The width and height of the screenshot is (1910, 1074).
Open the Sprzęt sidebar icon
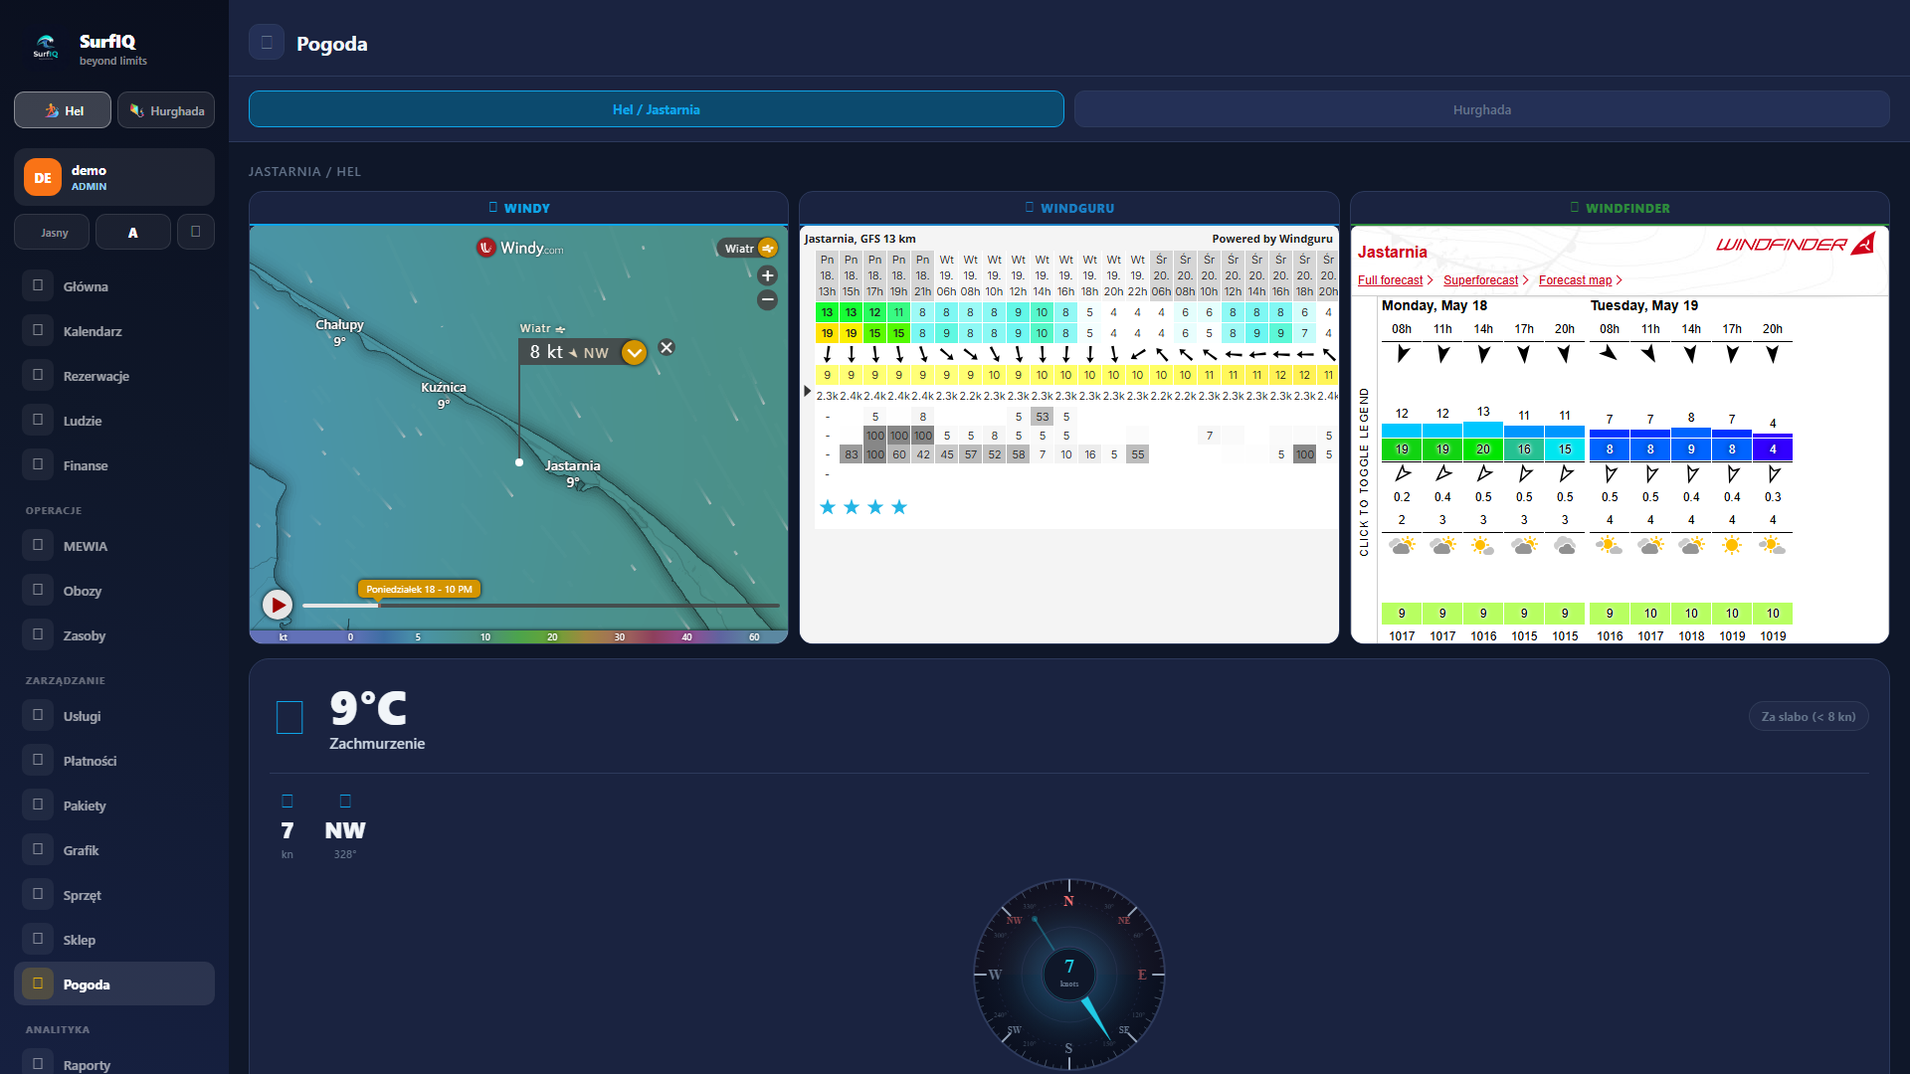(38, 894)
